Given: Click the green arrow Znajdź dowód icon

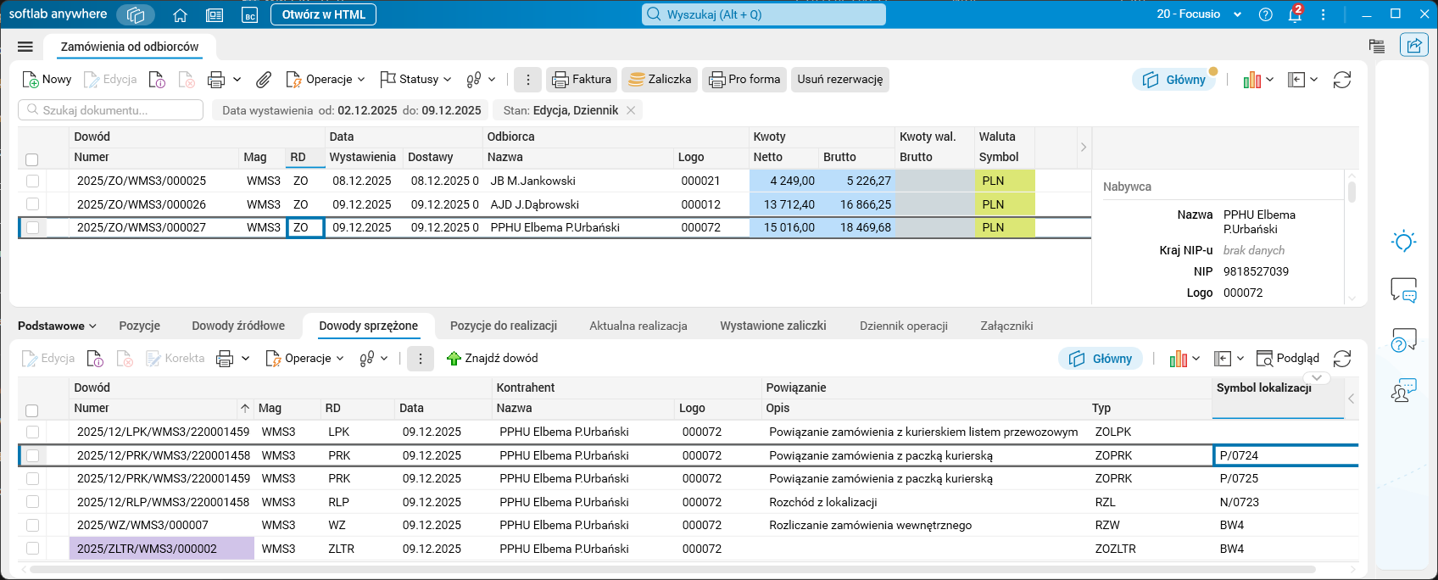Looking at the screenshot, I should (454, 359).
